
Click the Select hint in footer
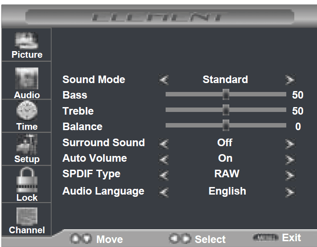[197, 239]
